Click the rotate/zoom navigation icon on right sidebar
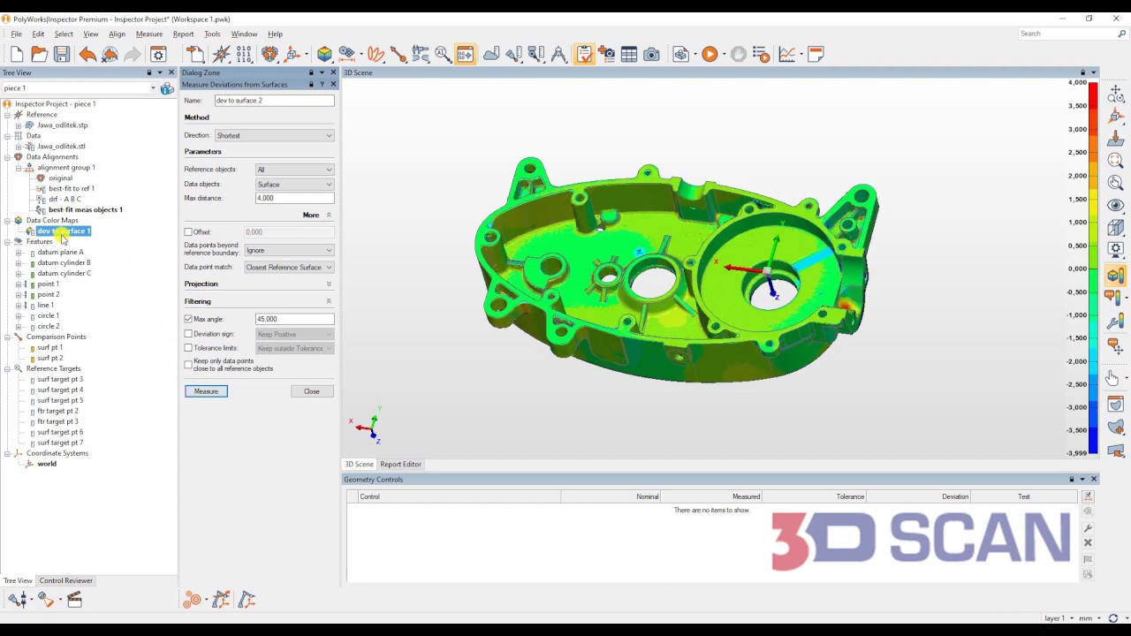This screenshot has width=1131, height=636. point(1115,91)
